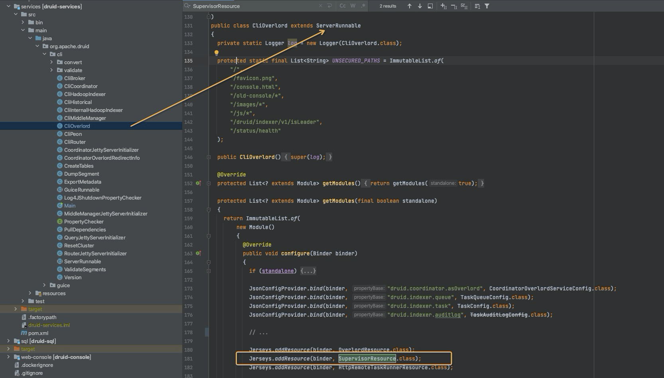
Task: Open search history dropdown in find bar
Action: coord(187,6)
